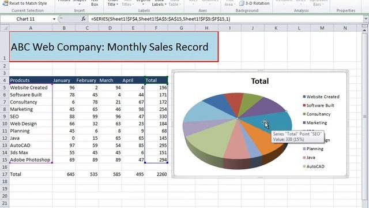Open the Chart Title dropdown

pyautogui.click(x=113, y=3)
